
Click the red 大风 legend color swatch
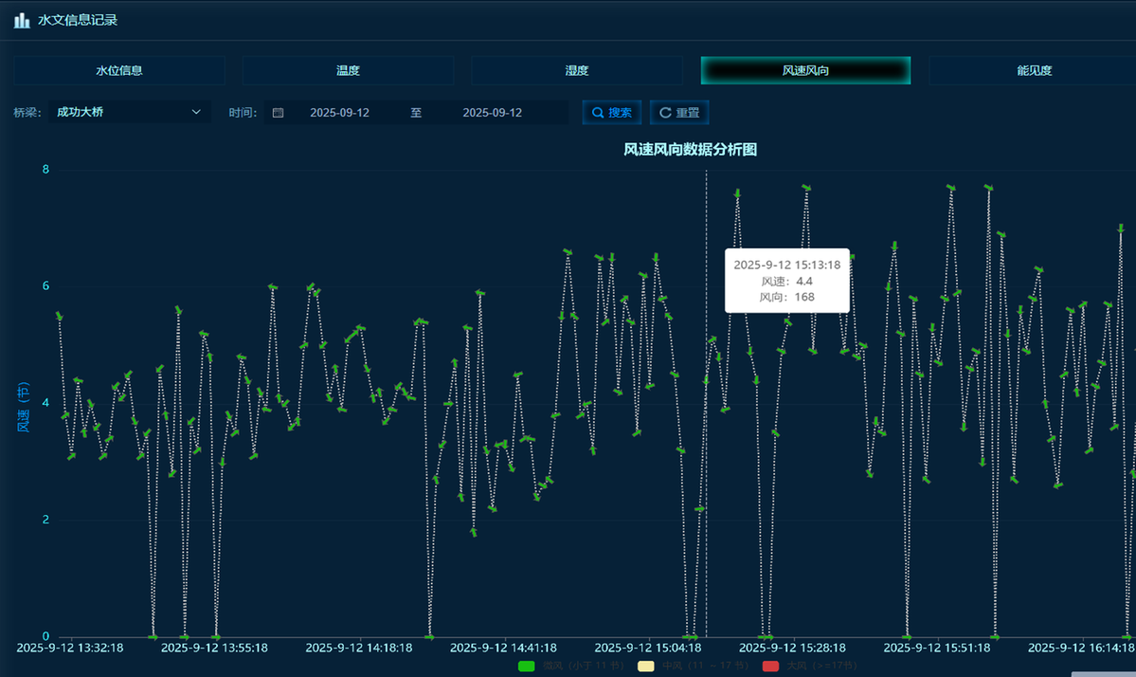tap(770, 667)
